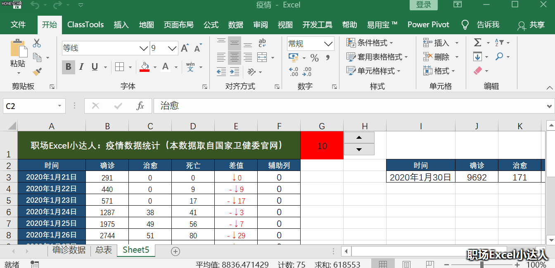Click the 登录 sign-in button
This screenshot has width=555, height=268.
point(424,5)
